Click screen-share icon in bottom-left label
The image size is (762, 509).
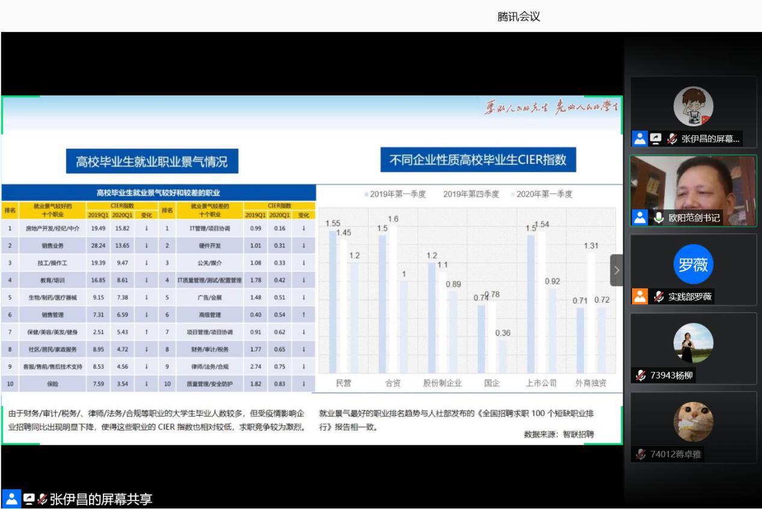point(28,499)
